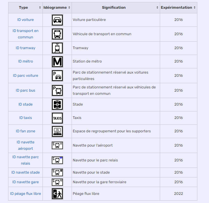Click the car park P ideogram

point(57,76)
